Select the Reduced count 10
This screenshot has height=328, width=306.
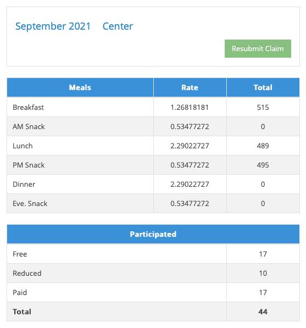[263, 273]
